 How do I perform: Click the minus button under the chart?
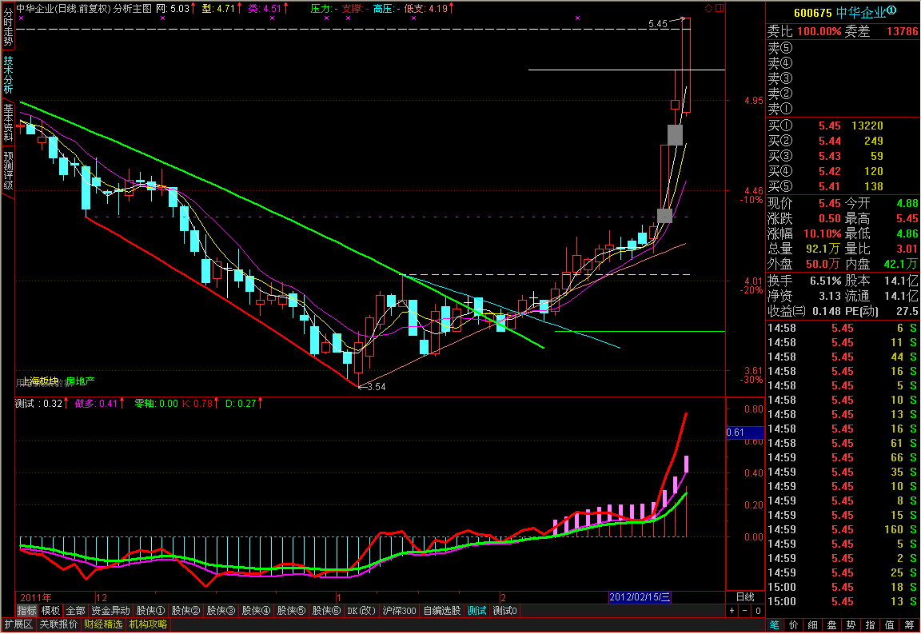[745, 611]
